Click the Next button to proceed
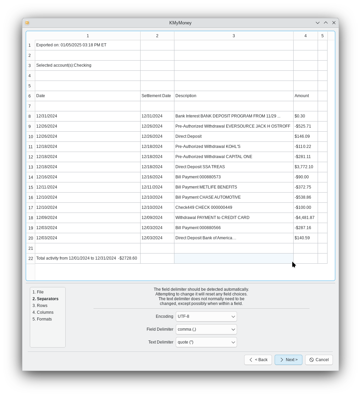The image size is (361, 397). [288, 360]
